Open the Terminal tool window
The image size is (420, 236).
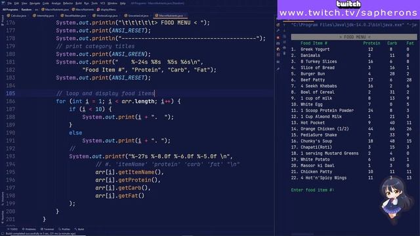(x=47, y=229)
